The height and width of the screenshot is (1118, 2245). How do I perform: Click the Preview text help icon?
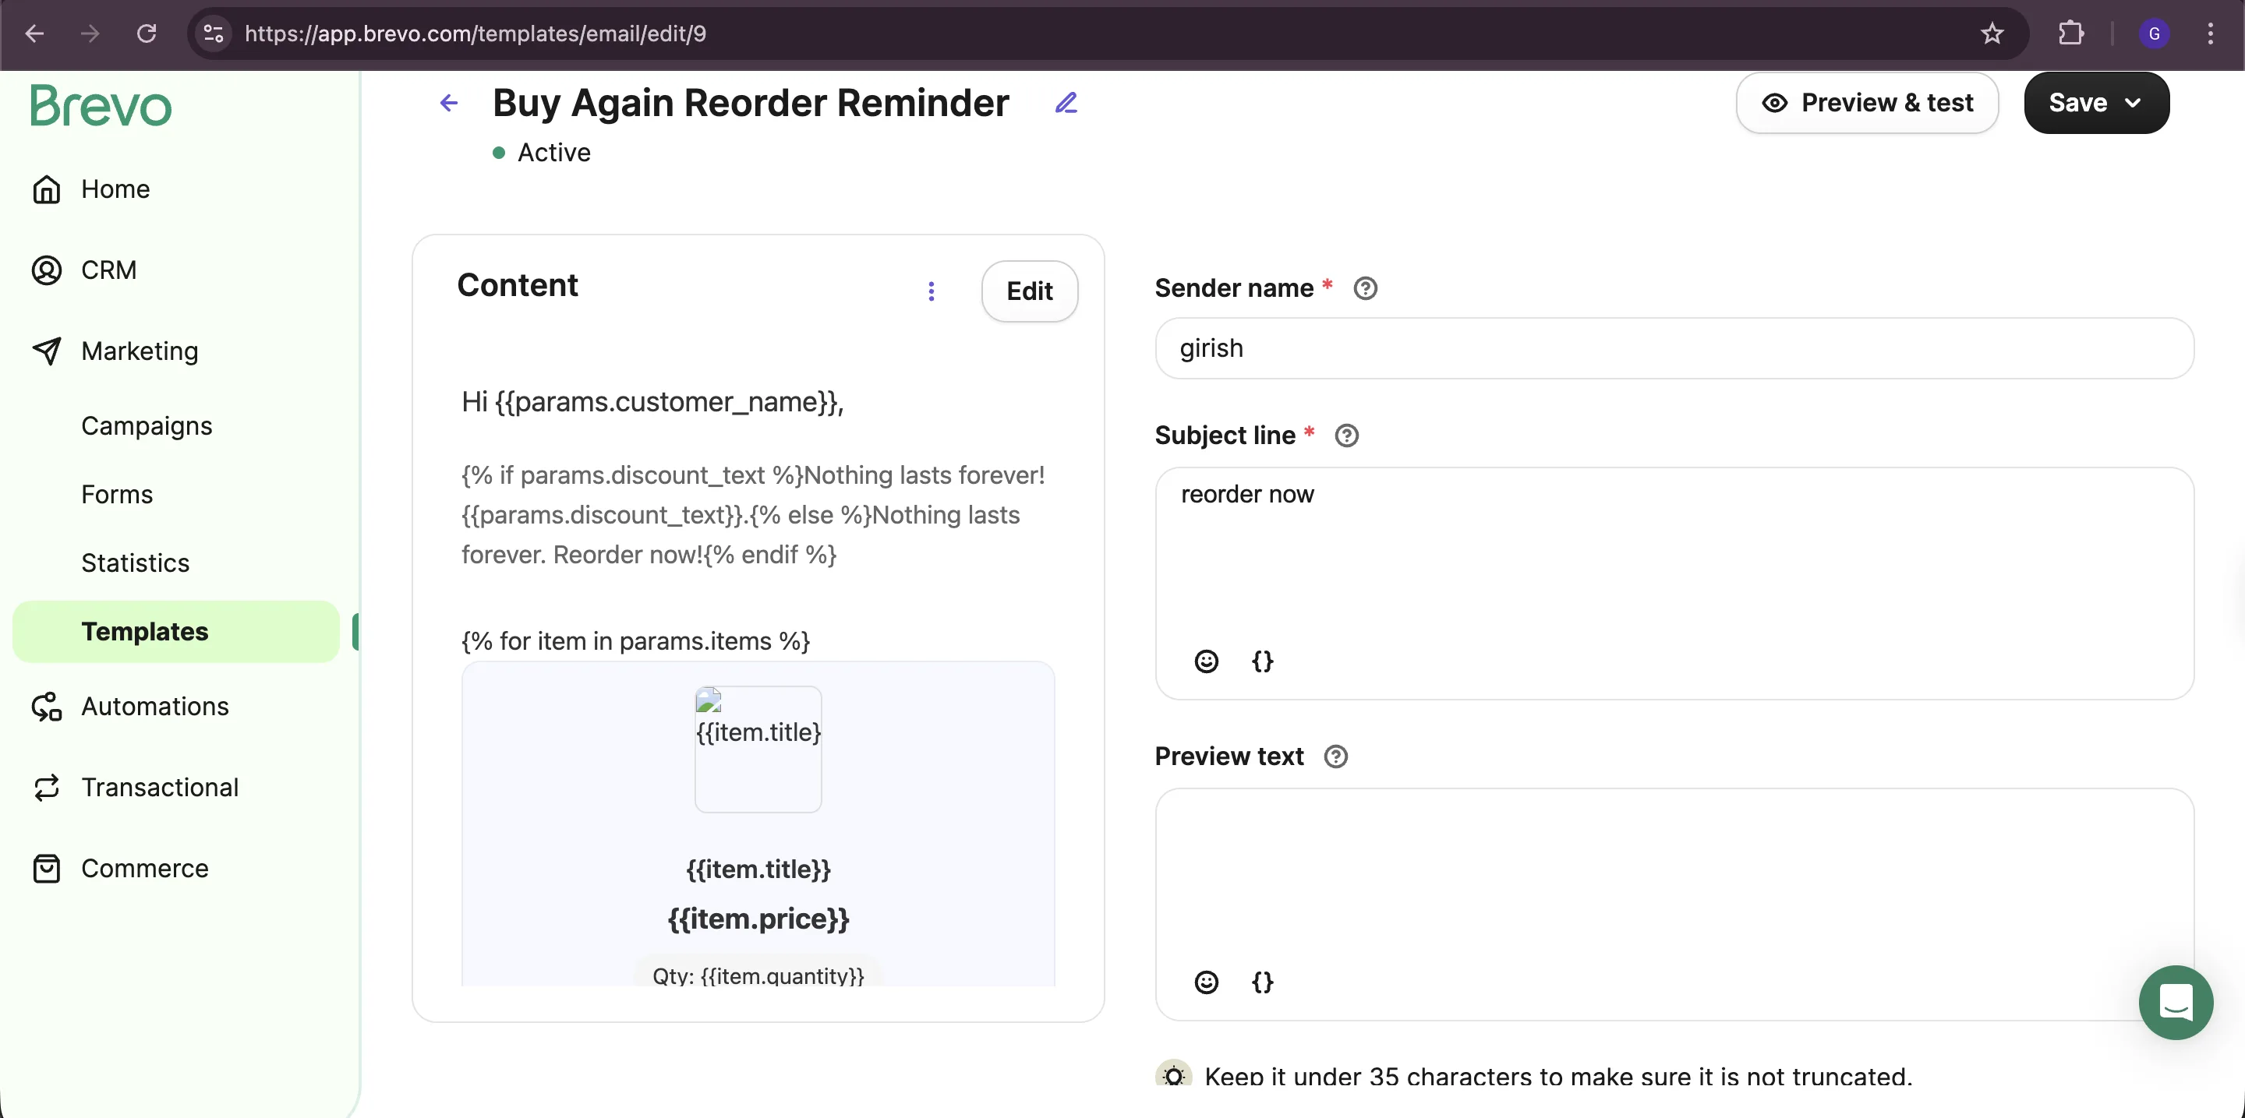pyautogui.click(x=1335, y=757)
